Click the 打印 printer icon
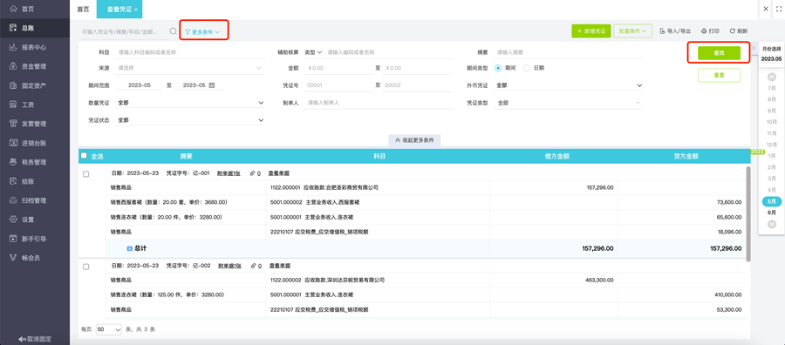 (704, 31)
